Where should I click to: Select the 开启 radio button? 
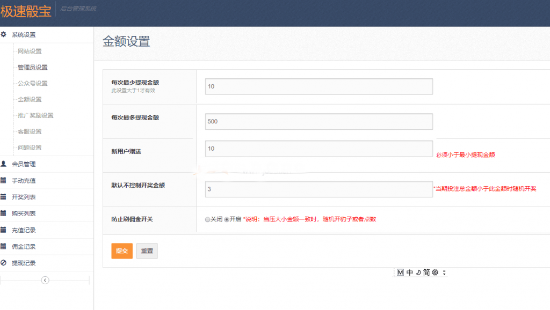[x=227, y=219]
